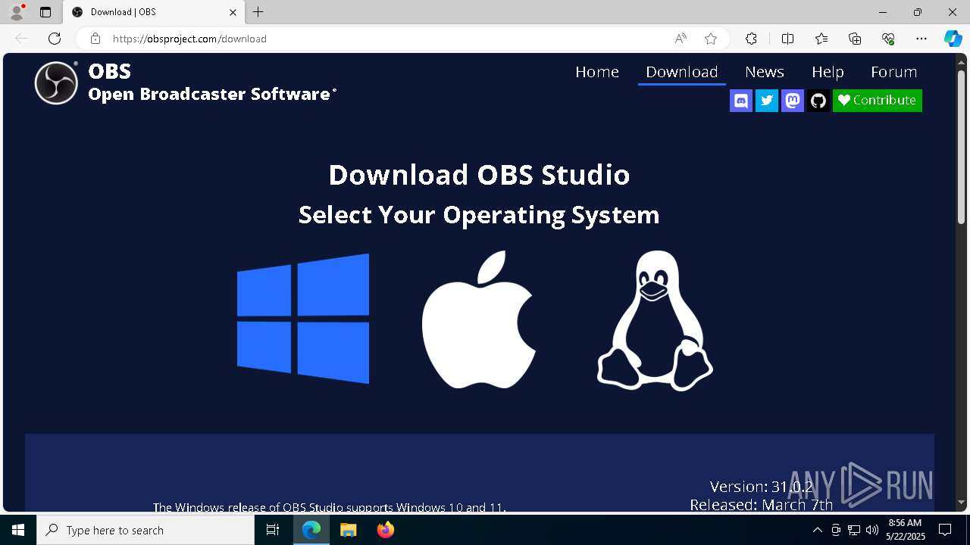Open the OBS Twitter icon
The width and height of the screenshot is (970, 545).
767,101
